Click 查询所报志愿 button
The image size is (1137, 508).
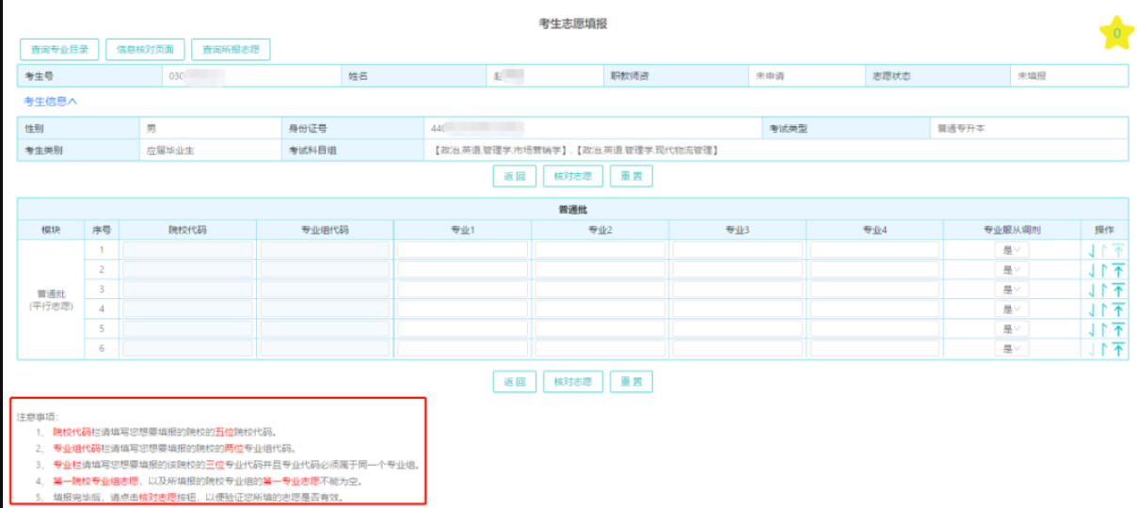[231, 49]
